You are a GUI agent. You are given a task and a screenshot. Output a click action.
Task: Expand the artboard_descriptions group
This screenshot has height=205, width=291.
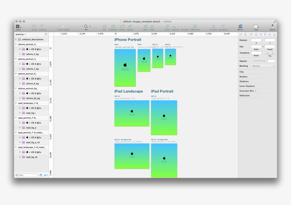[x=16, y=40]
